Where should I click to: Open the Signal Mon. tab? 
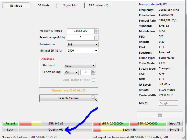[x=72, y=5]
